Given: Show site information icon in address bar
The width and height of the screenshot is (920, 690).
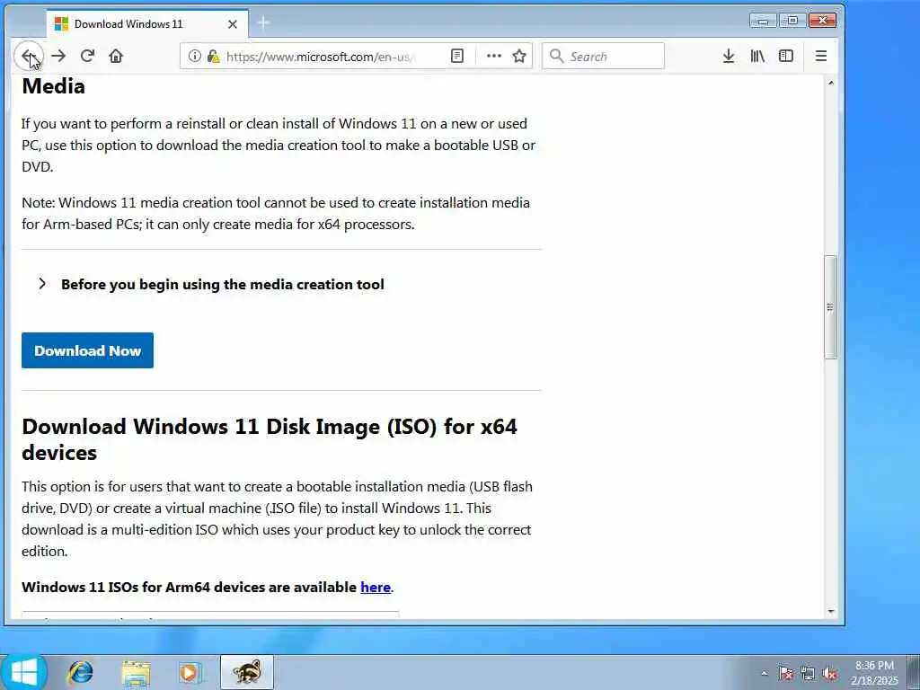Looking at the screenshot, I should pyautogui.click(x=194, y=56).
